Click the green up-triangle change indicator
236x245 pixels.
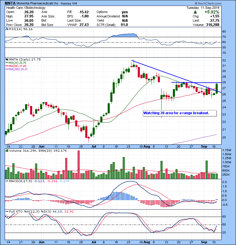coord(195,12)
